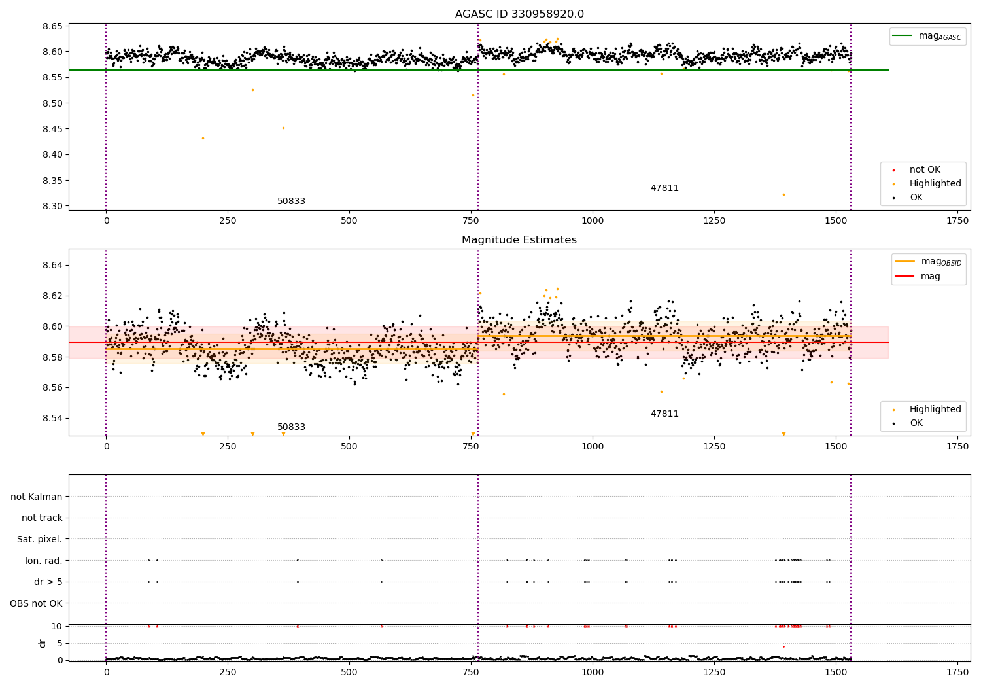Click the 1000 x-tick under Magnitude Estimates plot

[x=593, y=447]
